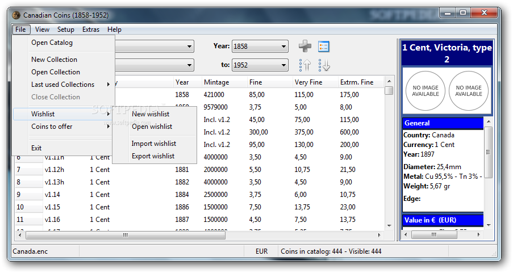Click the coin table scroll left arrow
The image size is (513, 273).
[x=20, y=235]
